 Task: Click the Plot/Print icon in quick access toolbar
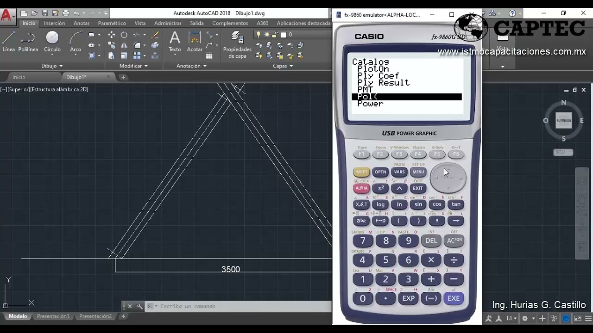[x=65, y=13]
